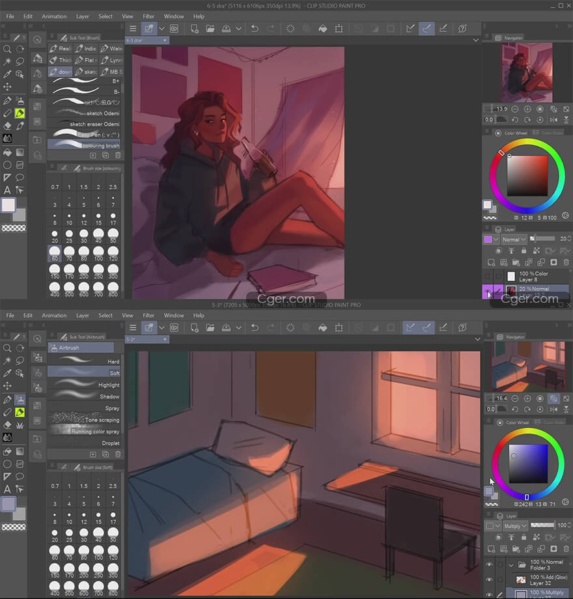Hide Folder 3 using its eye icon
This screenshot has width=573, height=599.
tap(490, 565)
